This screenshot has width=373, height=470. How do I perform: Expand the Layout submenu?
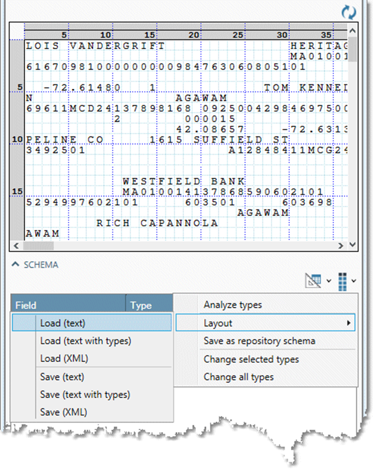265,323
